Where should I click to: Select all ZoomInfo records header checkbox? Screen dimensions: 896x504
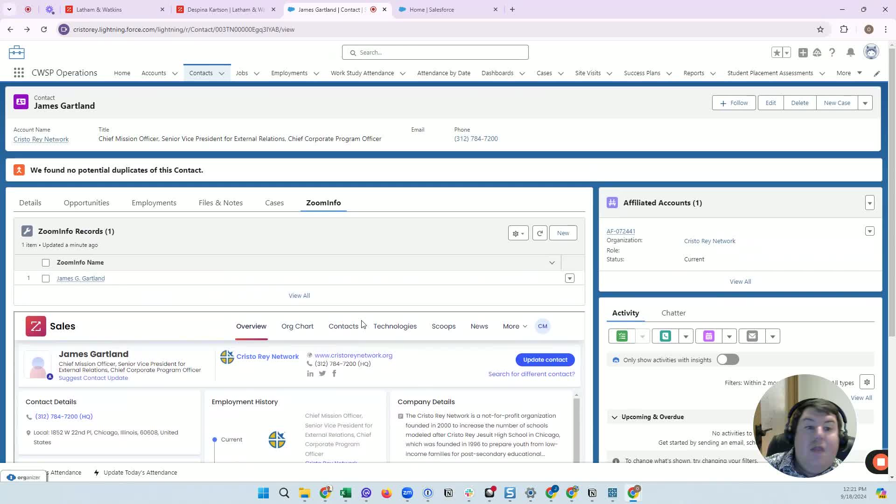(46, 263)
